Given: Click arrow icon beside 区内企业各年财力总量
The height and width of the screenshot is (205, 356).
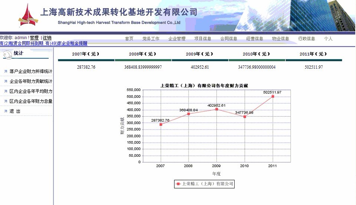Looking at the screenshot, I should (x=6, y=101).
